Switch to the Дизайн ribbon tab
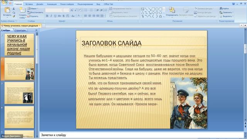The image size is (247, 139). [x=40, y=4]
